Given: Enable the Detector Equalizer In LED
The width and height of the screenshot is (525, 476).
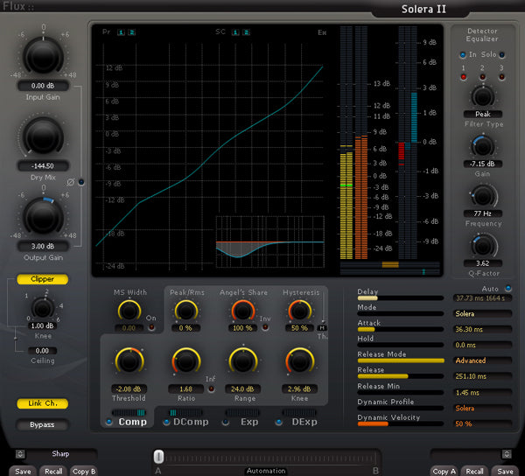Looking at the screenshot, I should point(463,55).
